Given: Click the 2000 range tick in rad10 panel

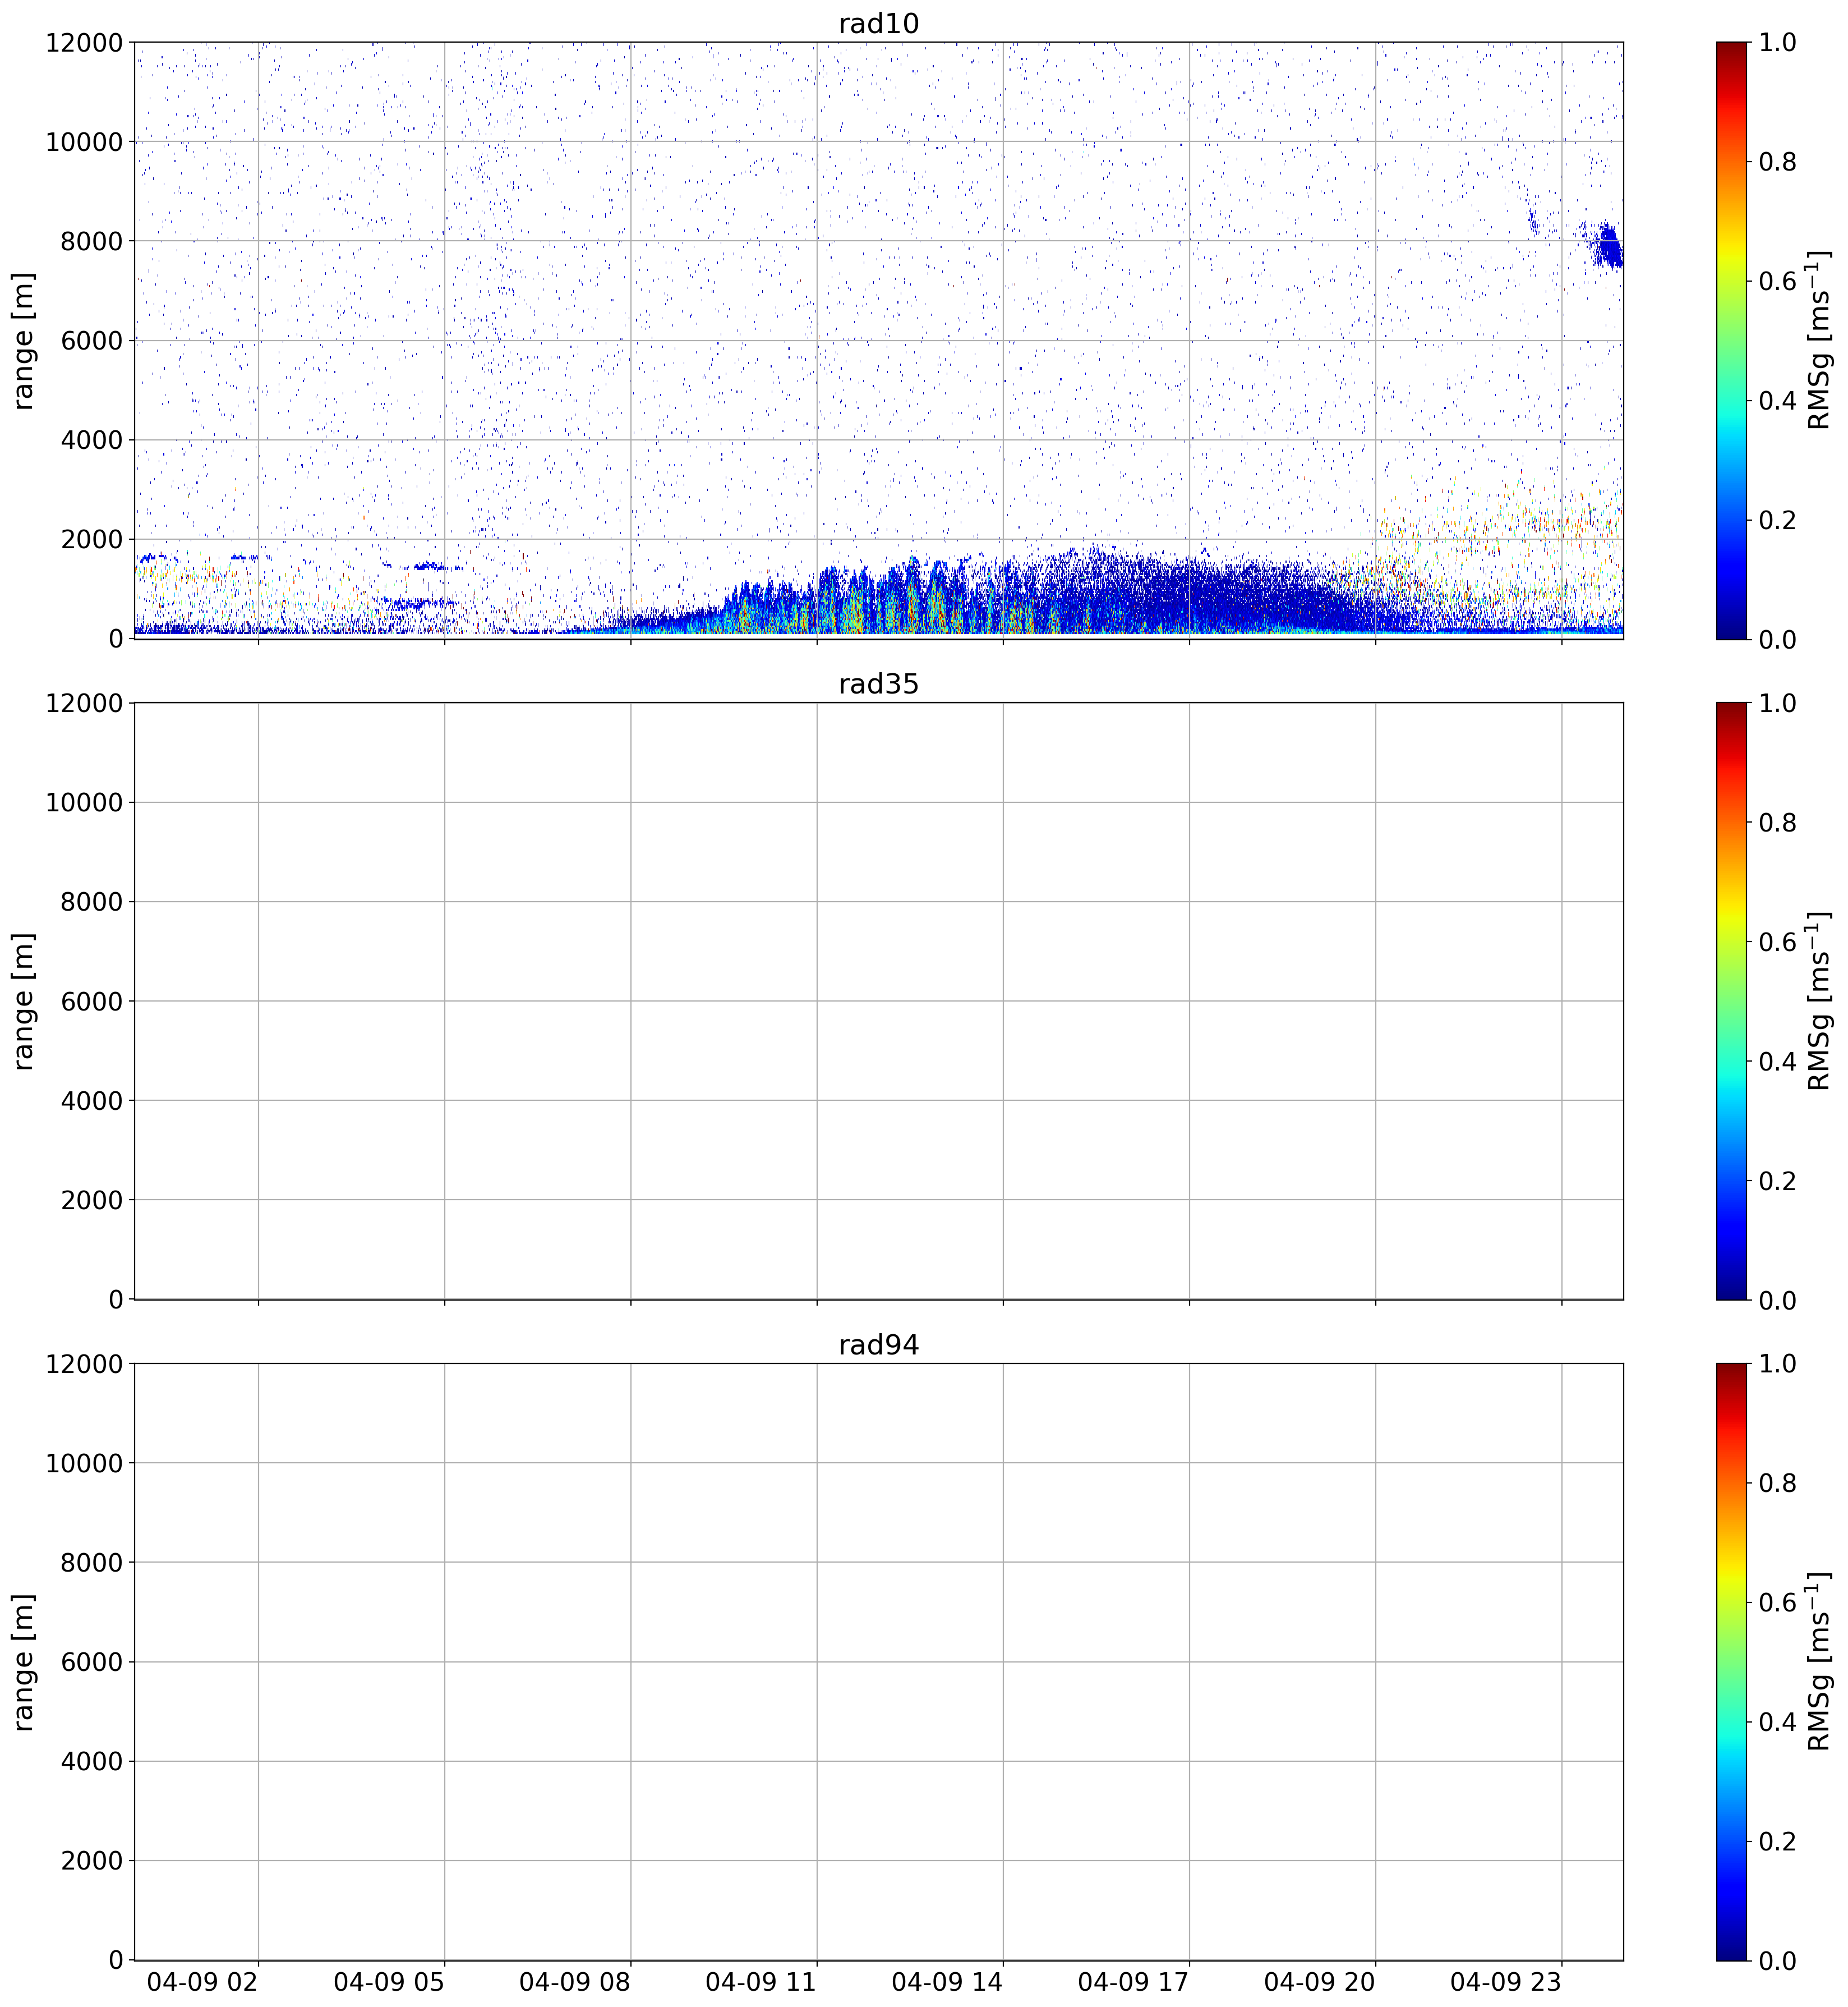Looking at the screenshot, I should pyautogui.click(x=91, y=539).
